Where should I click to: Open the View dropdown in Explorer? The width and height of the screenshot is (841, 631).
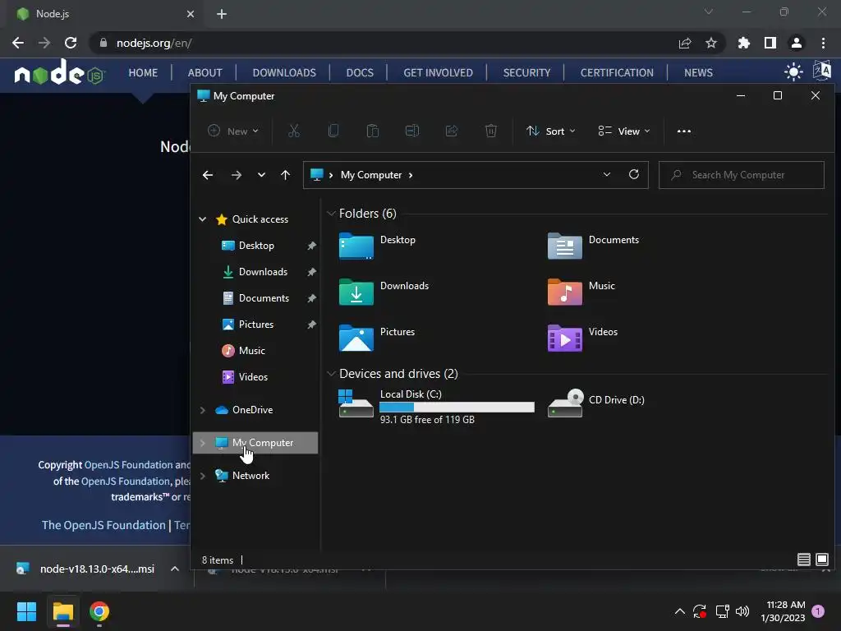coord(624,131)
